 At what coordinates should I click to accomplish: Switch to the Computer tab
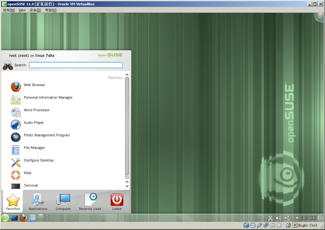click(63, 202)
